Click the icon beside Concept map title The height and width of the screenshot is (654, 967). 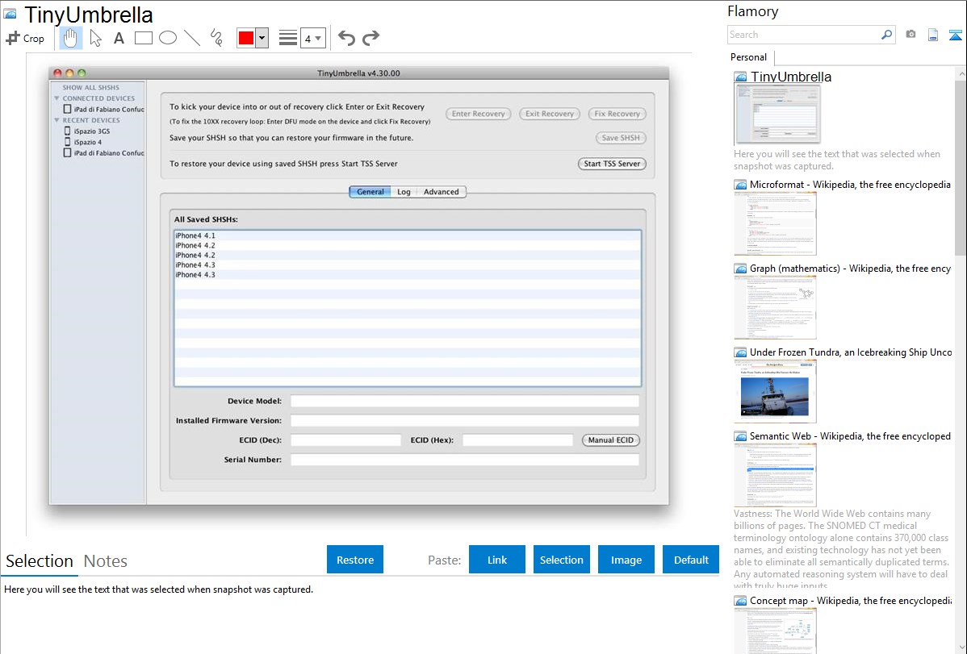click(740, 601)
